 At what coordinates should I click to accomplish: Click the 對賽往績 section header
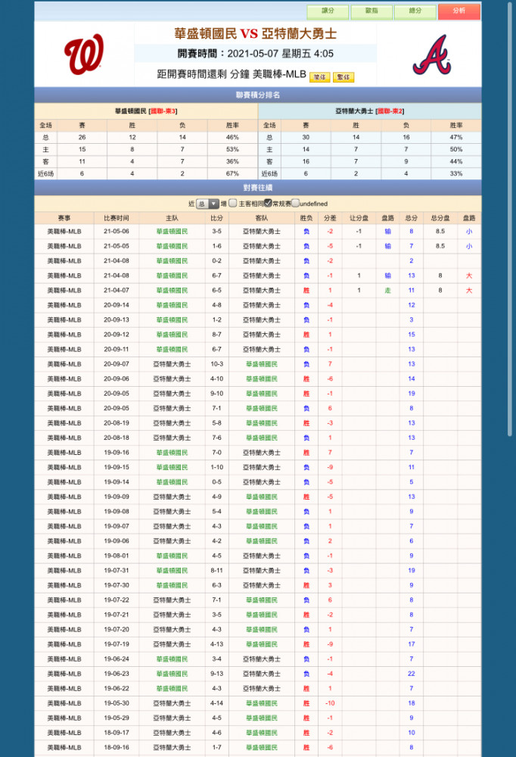point(258,188)
